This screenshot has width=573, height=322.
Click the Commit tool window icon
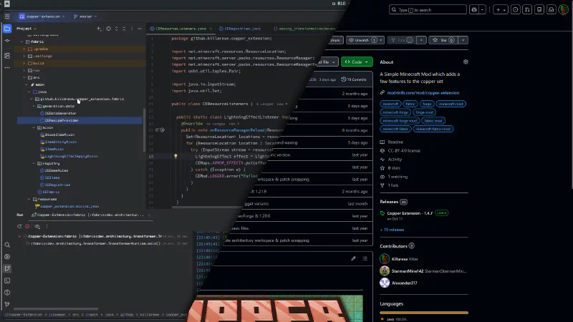(x=7, y=42)
